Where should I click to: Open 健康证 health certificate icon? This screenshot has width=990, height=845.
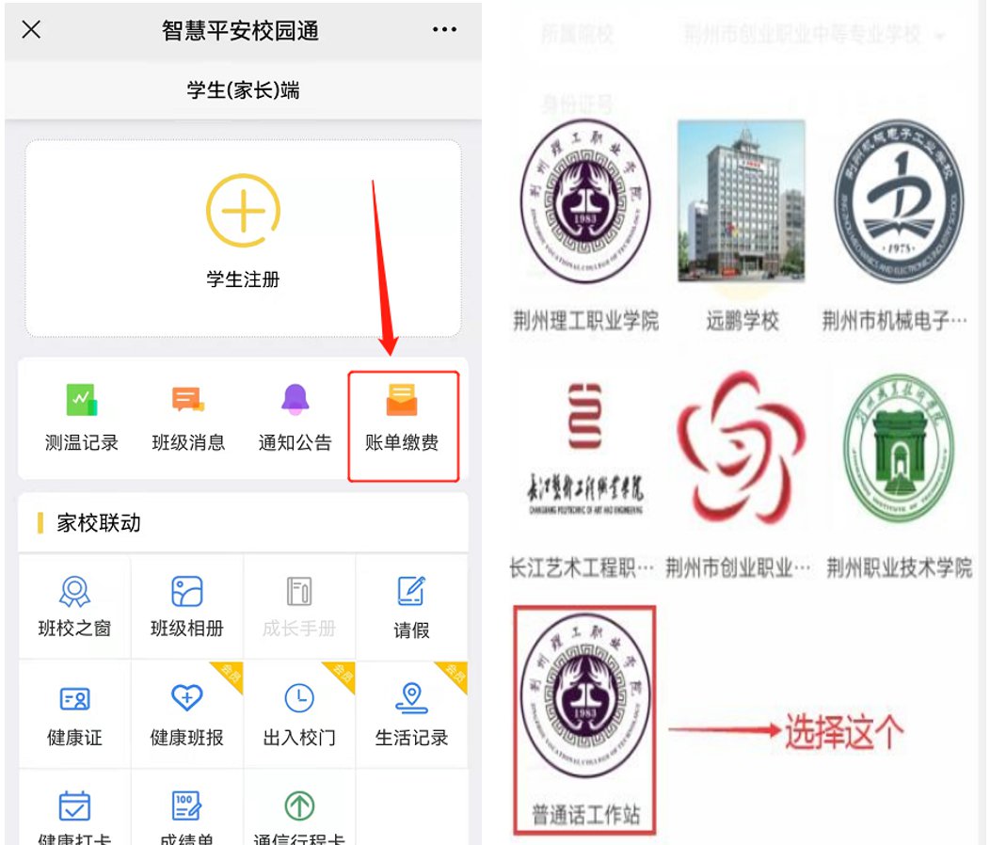(x=74, y=699)
